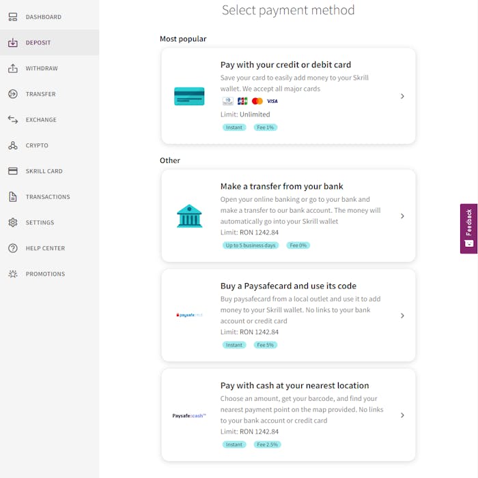478x478 pixels.
Task: Click the Transactions document icon
Action: [x=13, y=197]
